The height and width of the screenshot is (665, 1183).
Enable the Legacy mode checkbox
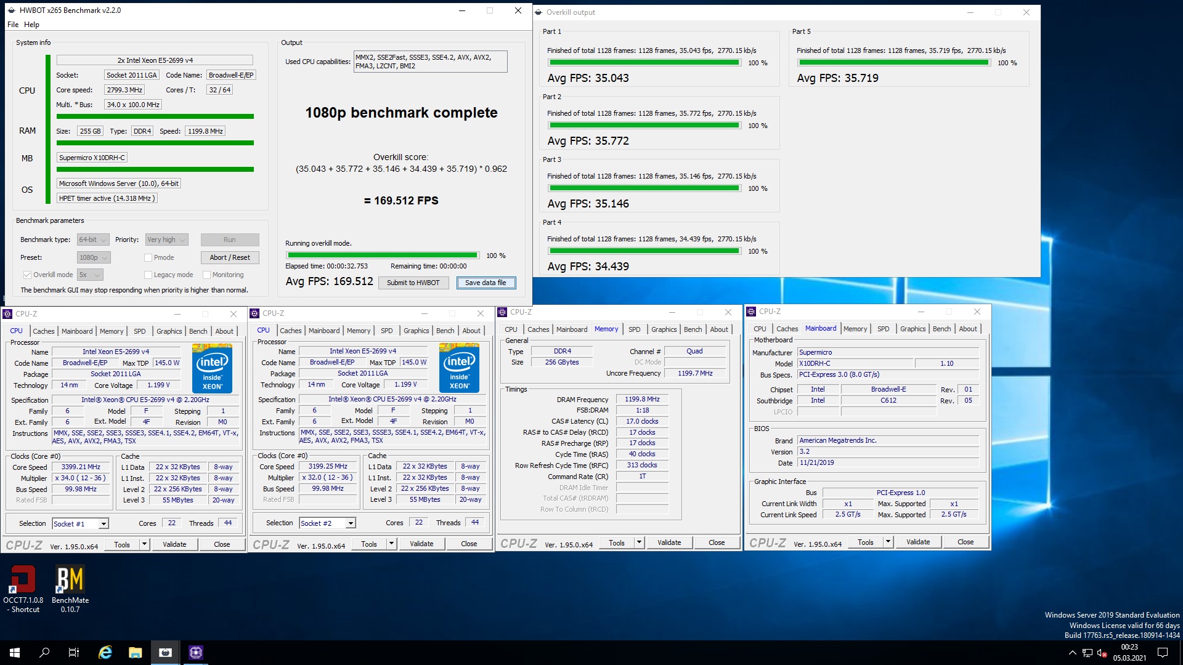click(148, 275)
